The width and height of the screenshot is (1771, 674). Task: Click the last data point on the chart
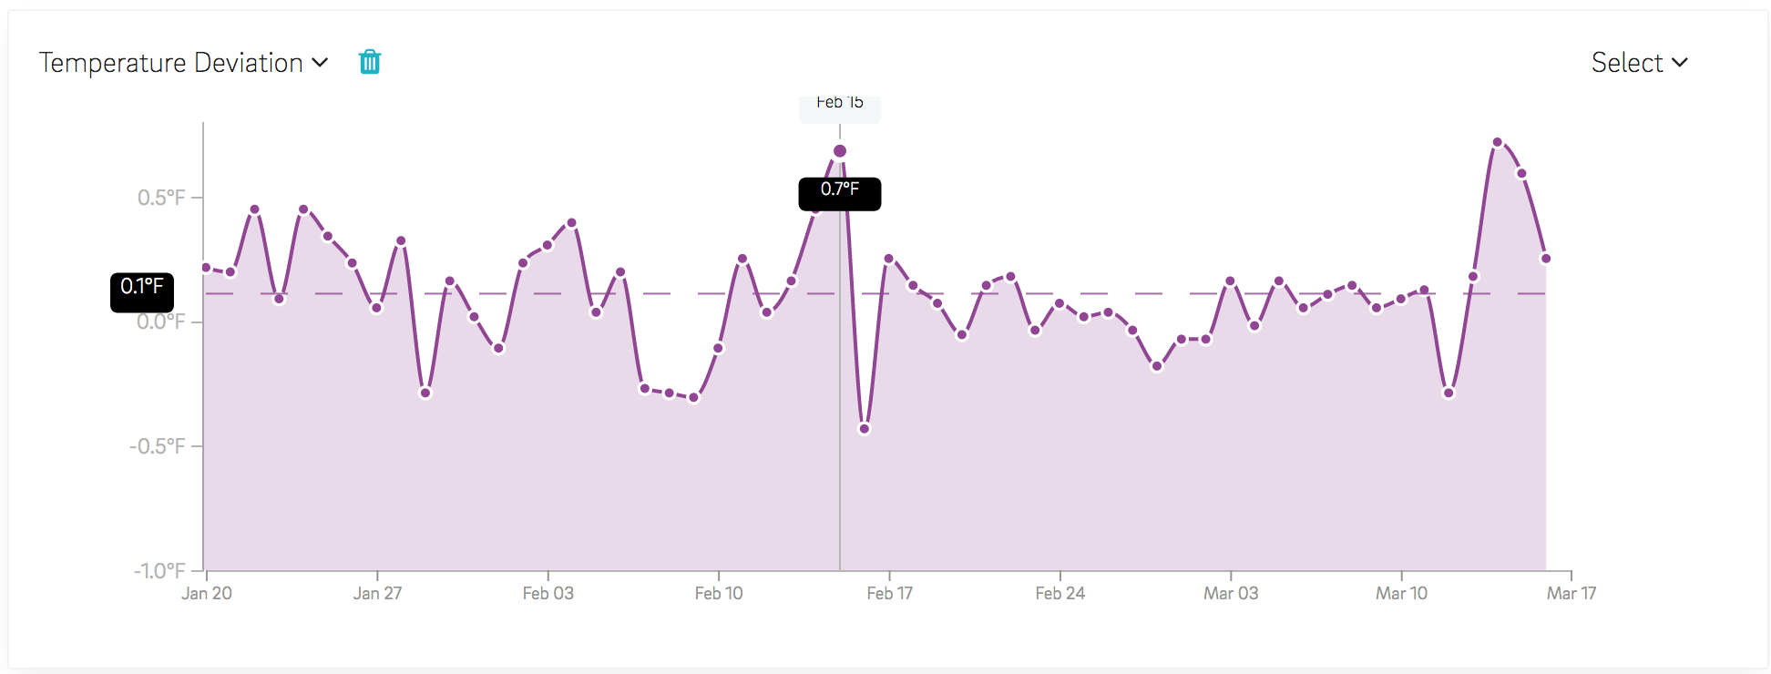(x=1546, y=259)
